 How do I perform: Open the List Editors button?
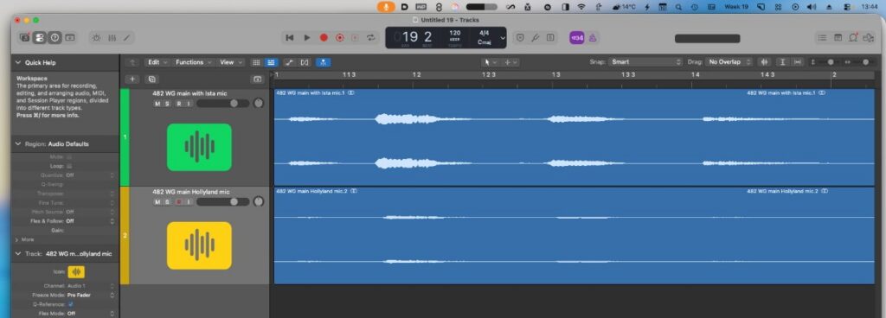tap(823, 38)
